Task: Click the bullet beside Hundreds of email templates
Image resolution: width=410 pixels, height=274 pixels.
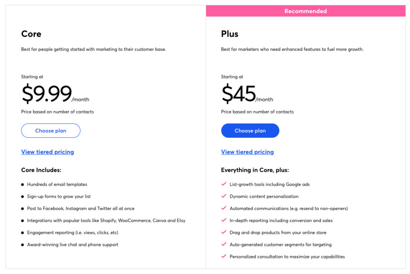Action: (x=22, y=185)
